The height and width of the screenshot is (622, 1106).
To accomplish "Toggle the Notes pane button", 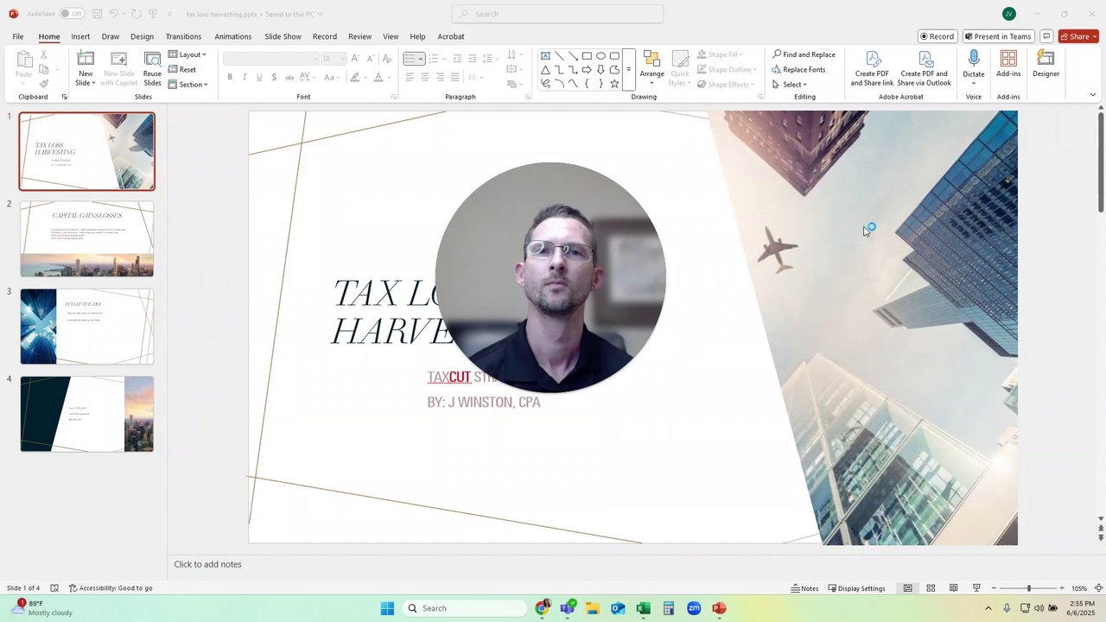I will click(804, 588).
